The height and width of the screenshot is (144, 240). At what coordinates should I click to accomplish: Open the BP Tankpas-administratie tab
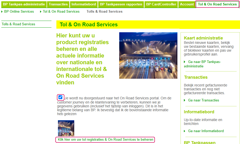pos(24,4)
